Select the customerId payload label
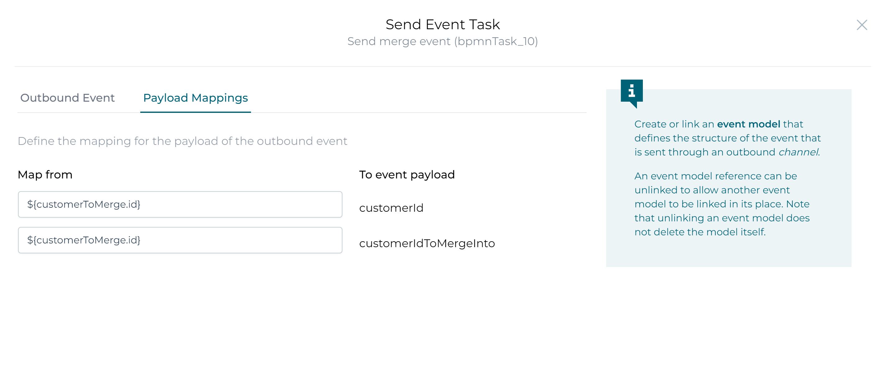 tap(391, 208)
